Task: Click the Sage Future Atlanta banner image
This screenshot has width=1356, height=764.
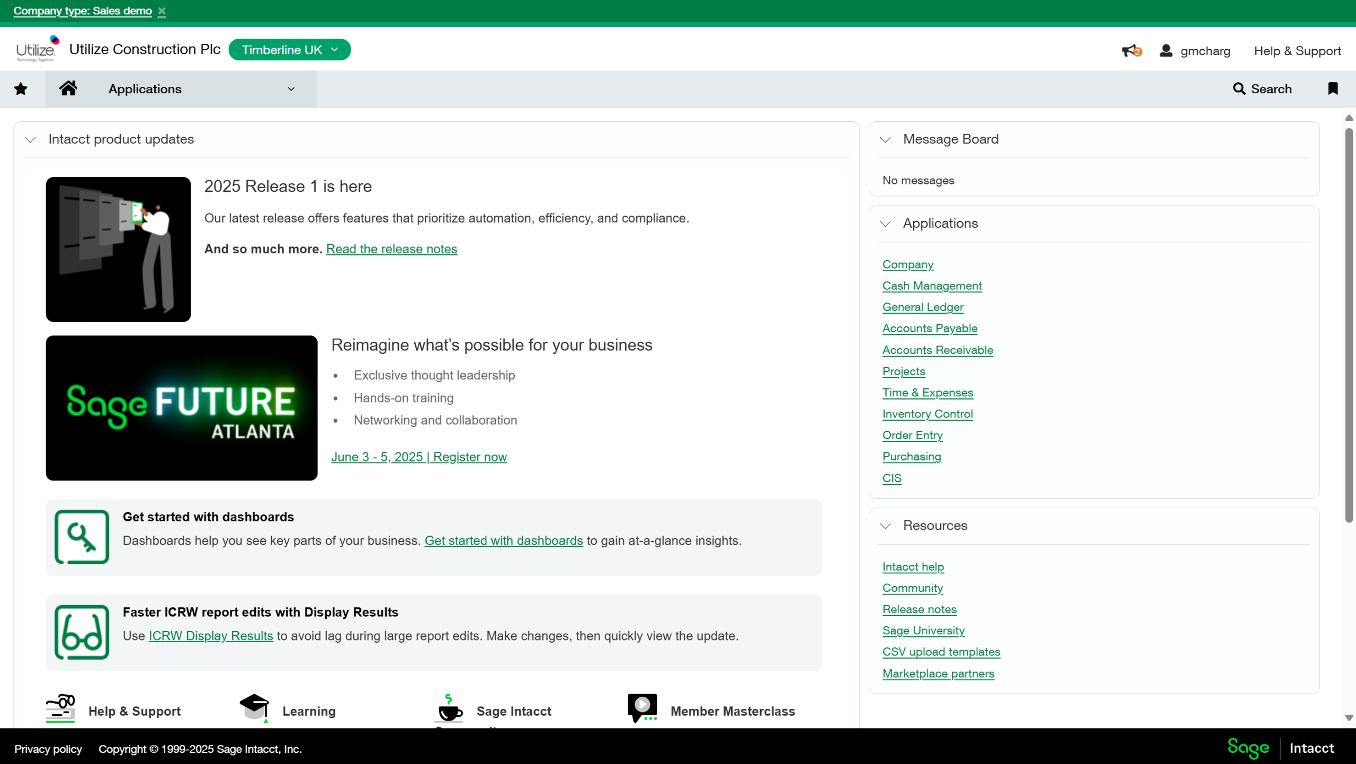Action: [182, 408]
